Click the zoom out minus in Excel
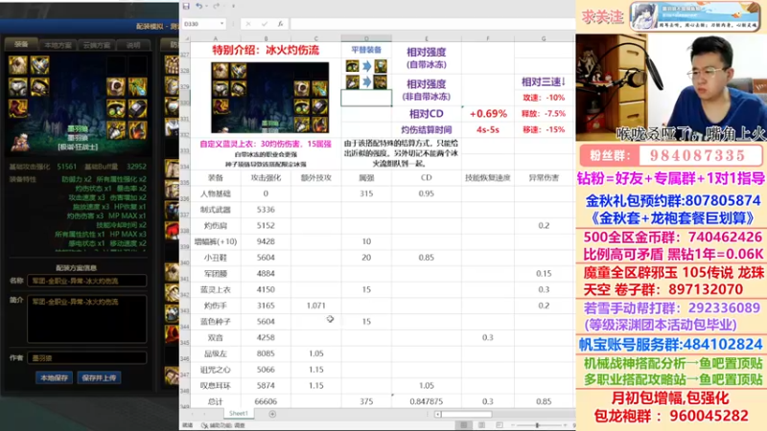The height and width of the screenshot is (431, 767). point(512,425)
